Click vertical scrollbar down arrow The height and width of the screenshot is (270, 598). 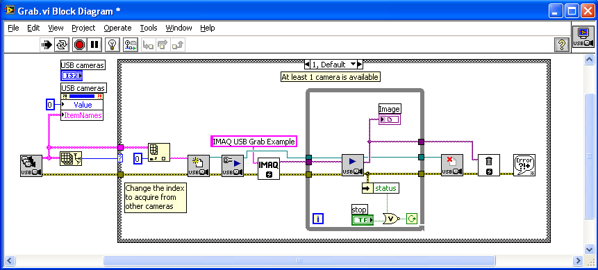tap(589, 249)
